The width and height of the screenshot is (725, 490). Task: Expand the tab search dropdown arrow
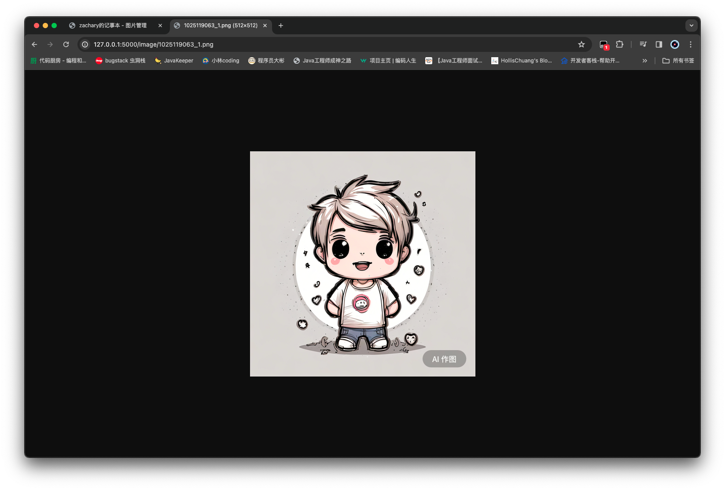[691, 26]
